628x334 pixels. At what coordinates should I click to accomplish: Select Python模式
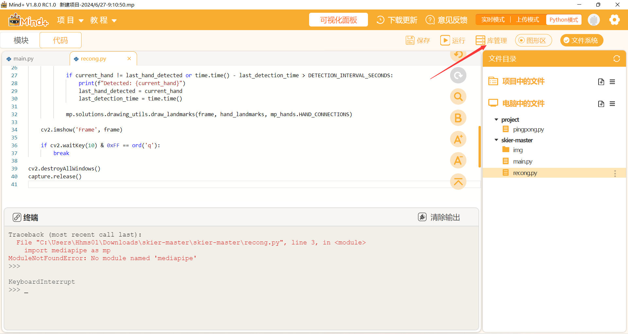click(564, 20)
